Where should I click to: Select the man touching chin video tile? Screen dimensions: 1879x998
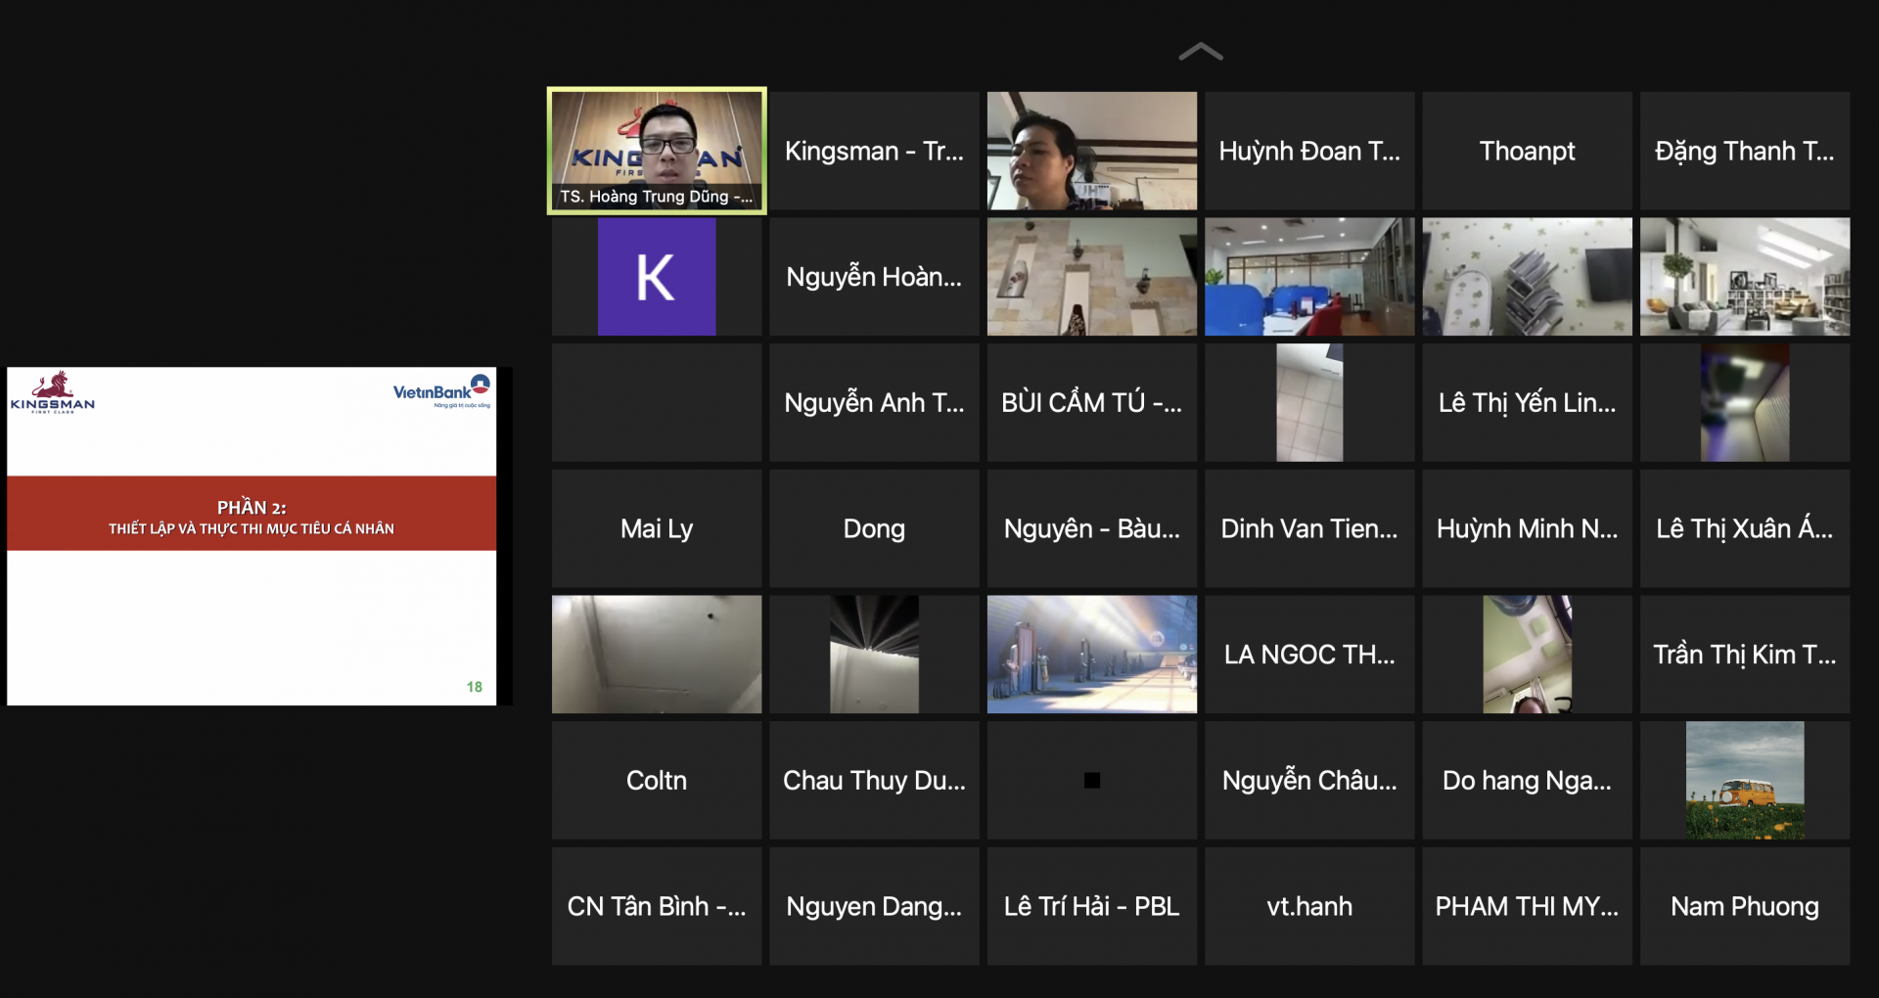[x=1091, y=151]
